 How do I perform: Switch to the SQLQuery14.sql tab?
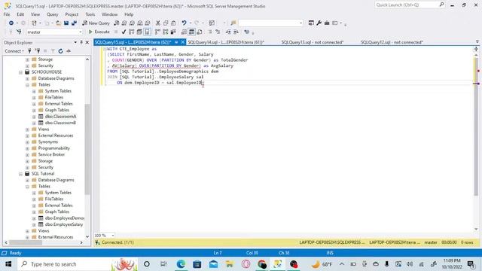pos(226,42)
